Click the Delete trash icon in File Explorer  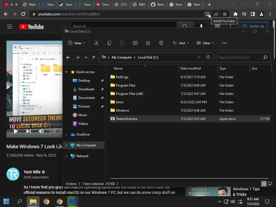click(161, 43)
